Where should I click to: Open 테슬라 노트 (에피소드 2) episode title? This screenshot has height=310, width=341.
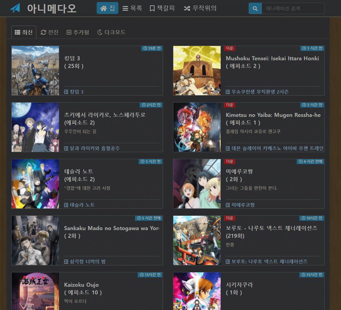click(79, 175)
